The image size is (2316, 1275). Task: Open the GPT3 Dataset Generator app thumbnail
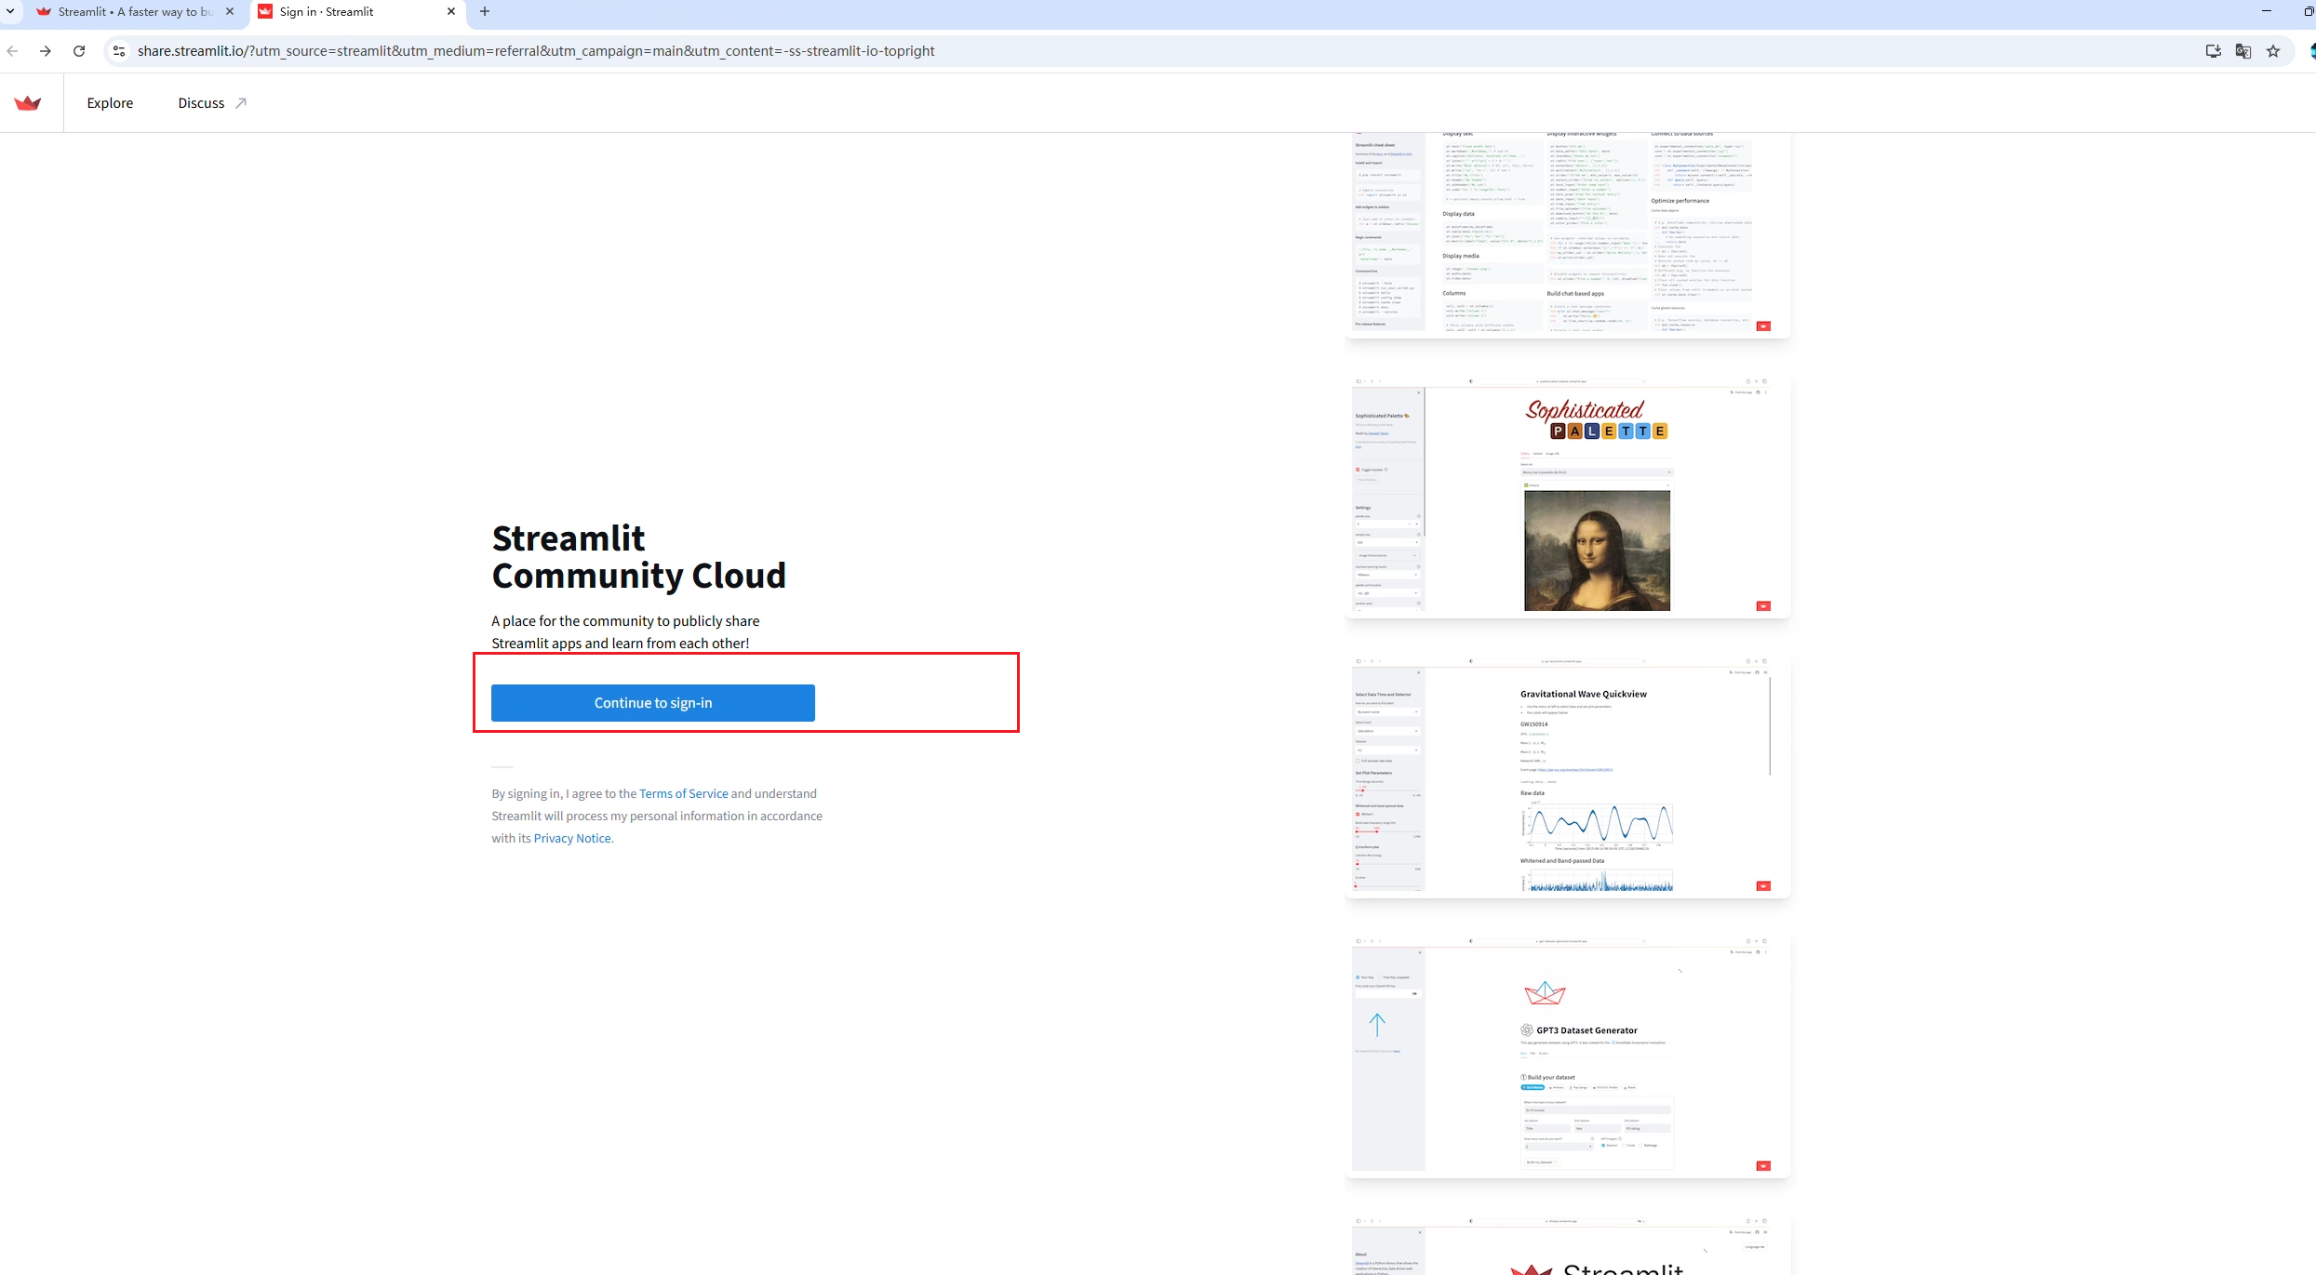[x=1568, y=1056]
